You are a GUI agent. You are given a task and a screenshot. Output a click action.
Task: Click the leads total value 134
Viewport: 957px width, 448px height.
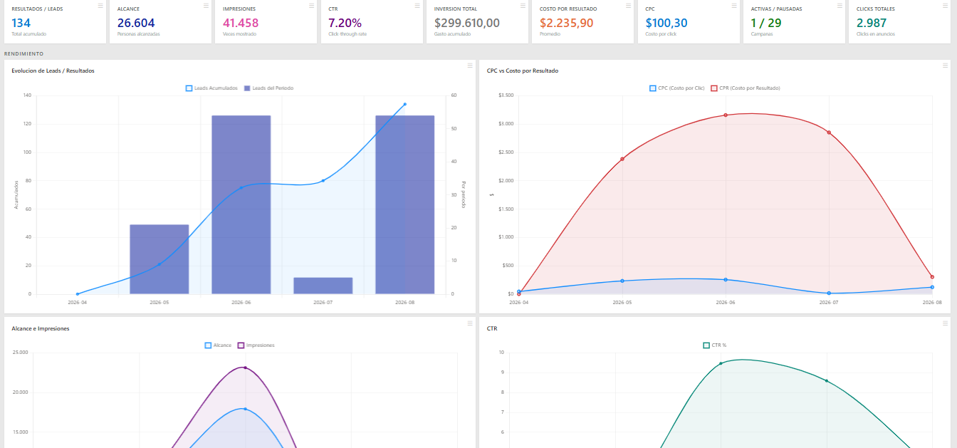click(x=21, y=23)
